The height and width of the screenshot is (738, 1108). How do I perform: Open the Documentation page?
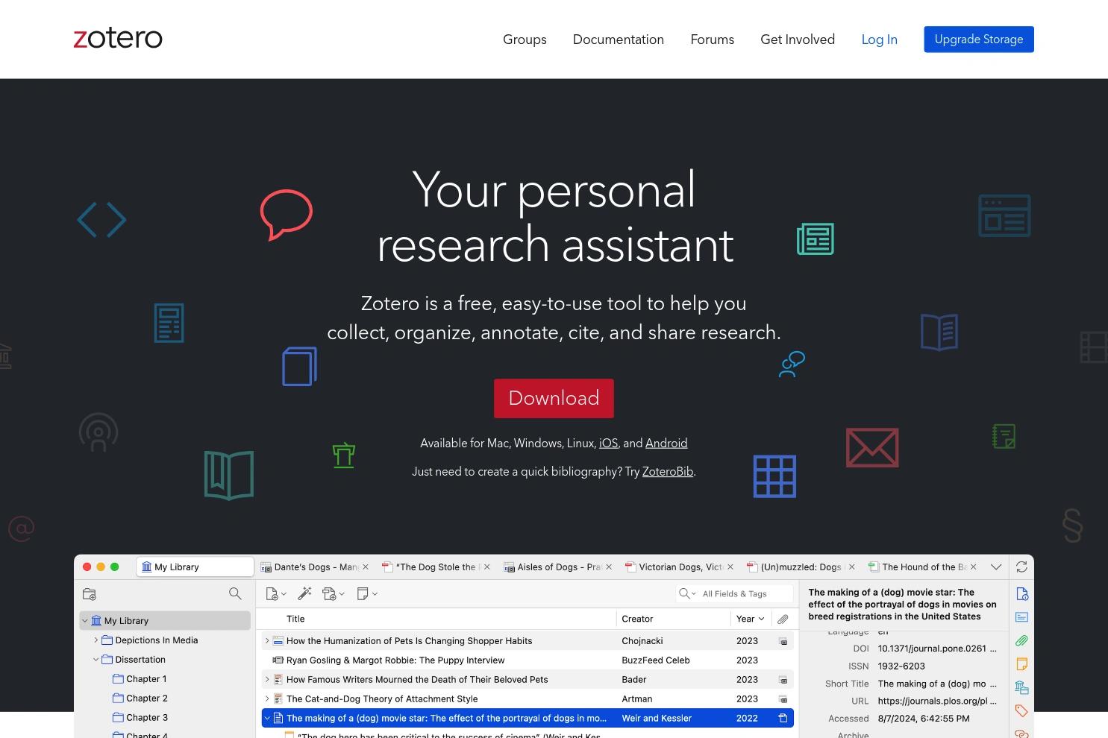(x=619, y=40)
